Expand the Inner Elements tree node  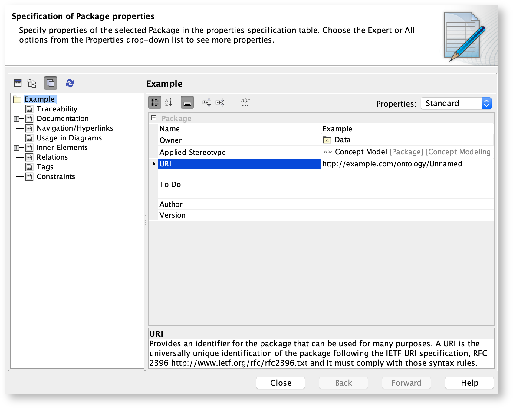click(16, 148)
